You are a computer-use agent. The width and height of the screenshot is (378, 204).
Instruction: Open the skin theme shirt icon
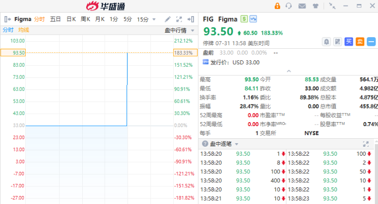[316, 6]
